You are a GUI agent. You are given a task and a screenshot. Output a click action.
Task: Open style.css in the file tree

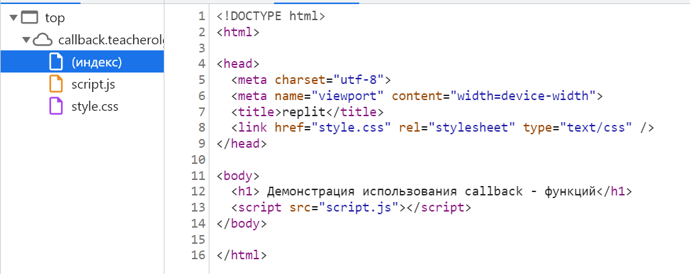(x=95, y=106)
